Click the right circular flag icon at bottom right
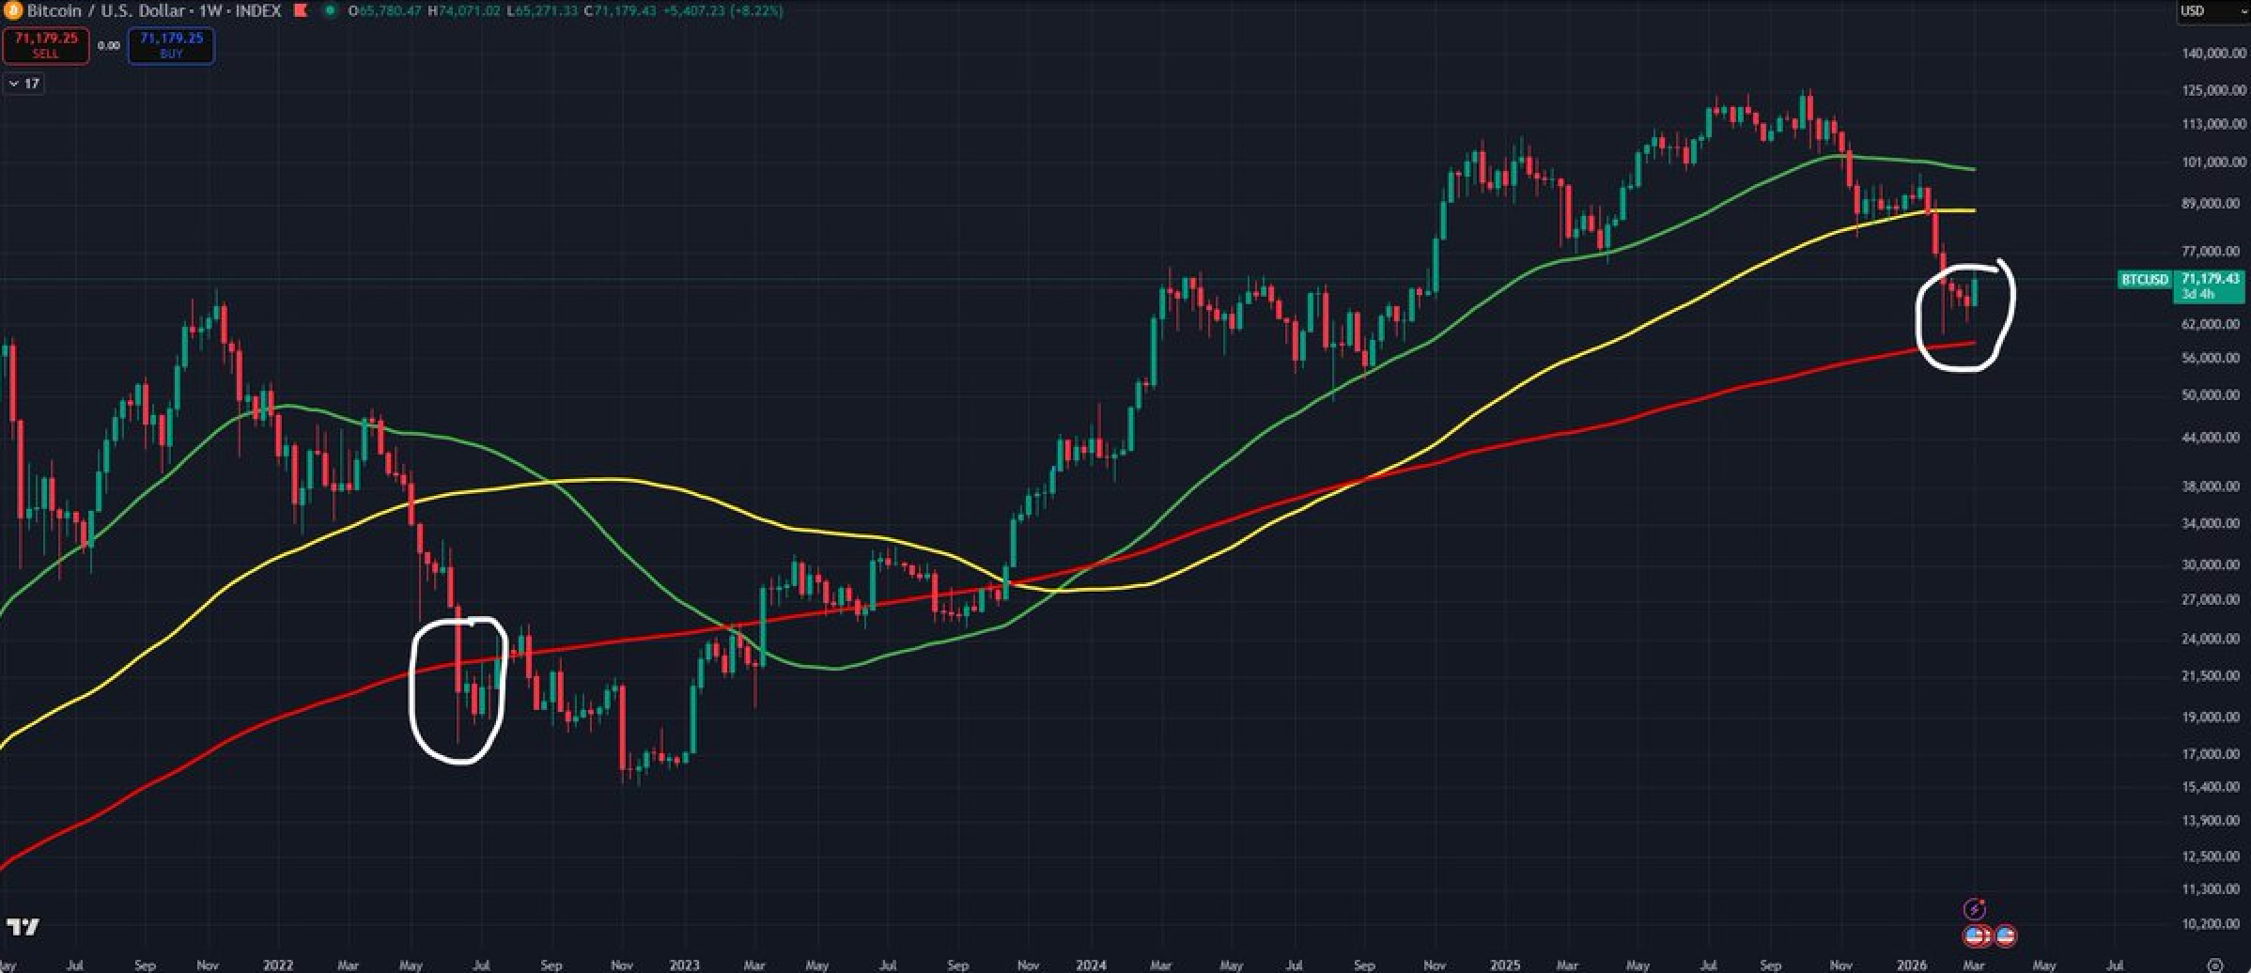This screenshot has width=2251, height=973. [2005, 936]
